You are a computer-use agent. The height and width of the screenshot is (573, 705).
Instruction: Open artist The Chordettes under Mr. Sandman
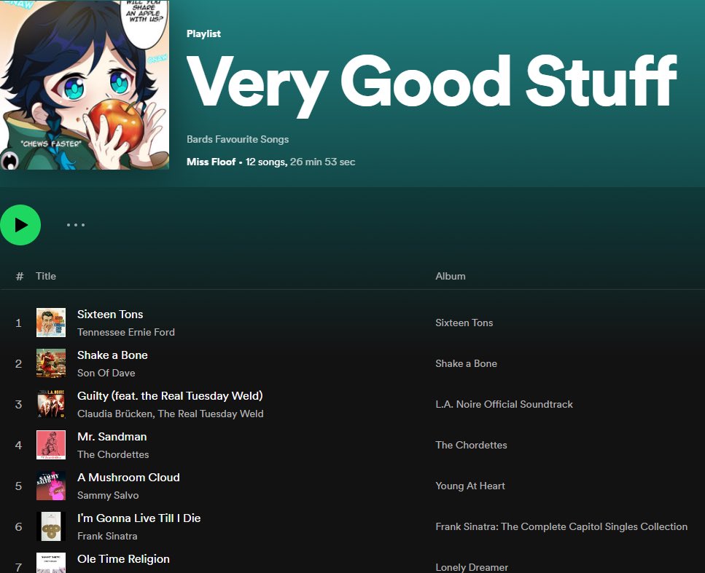click(x=113, y=455)
